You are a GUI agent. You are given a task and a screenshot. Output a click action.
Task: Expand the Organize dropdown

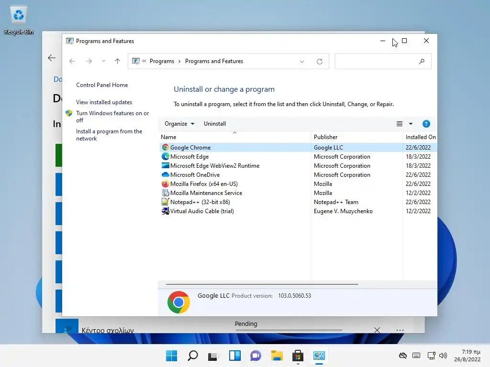(179, 124)
